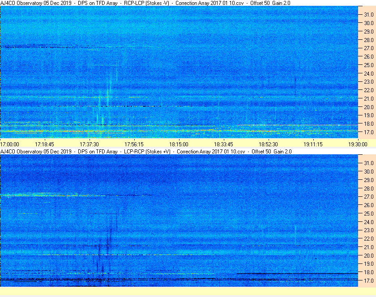Select the 19.0 frequency label on the LCP-RCP plot

pos(369,264)
